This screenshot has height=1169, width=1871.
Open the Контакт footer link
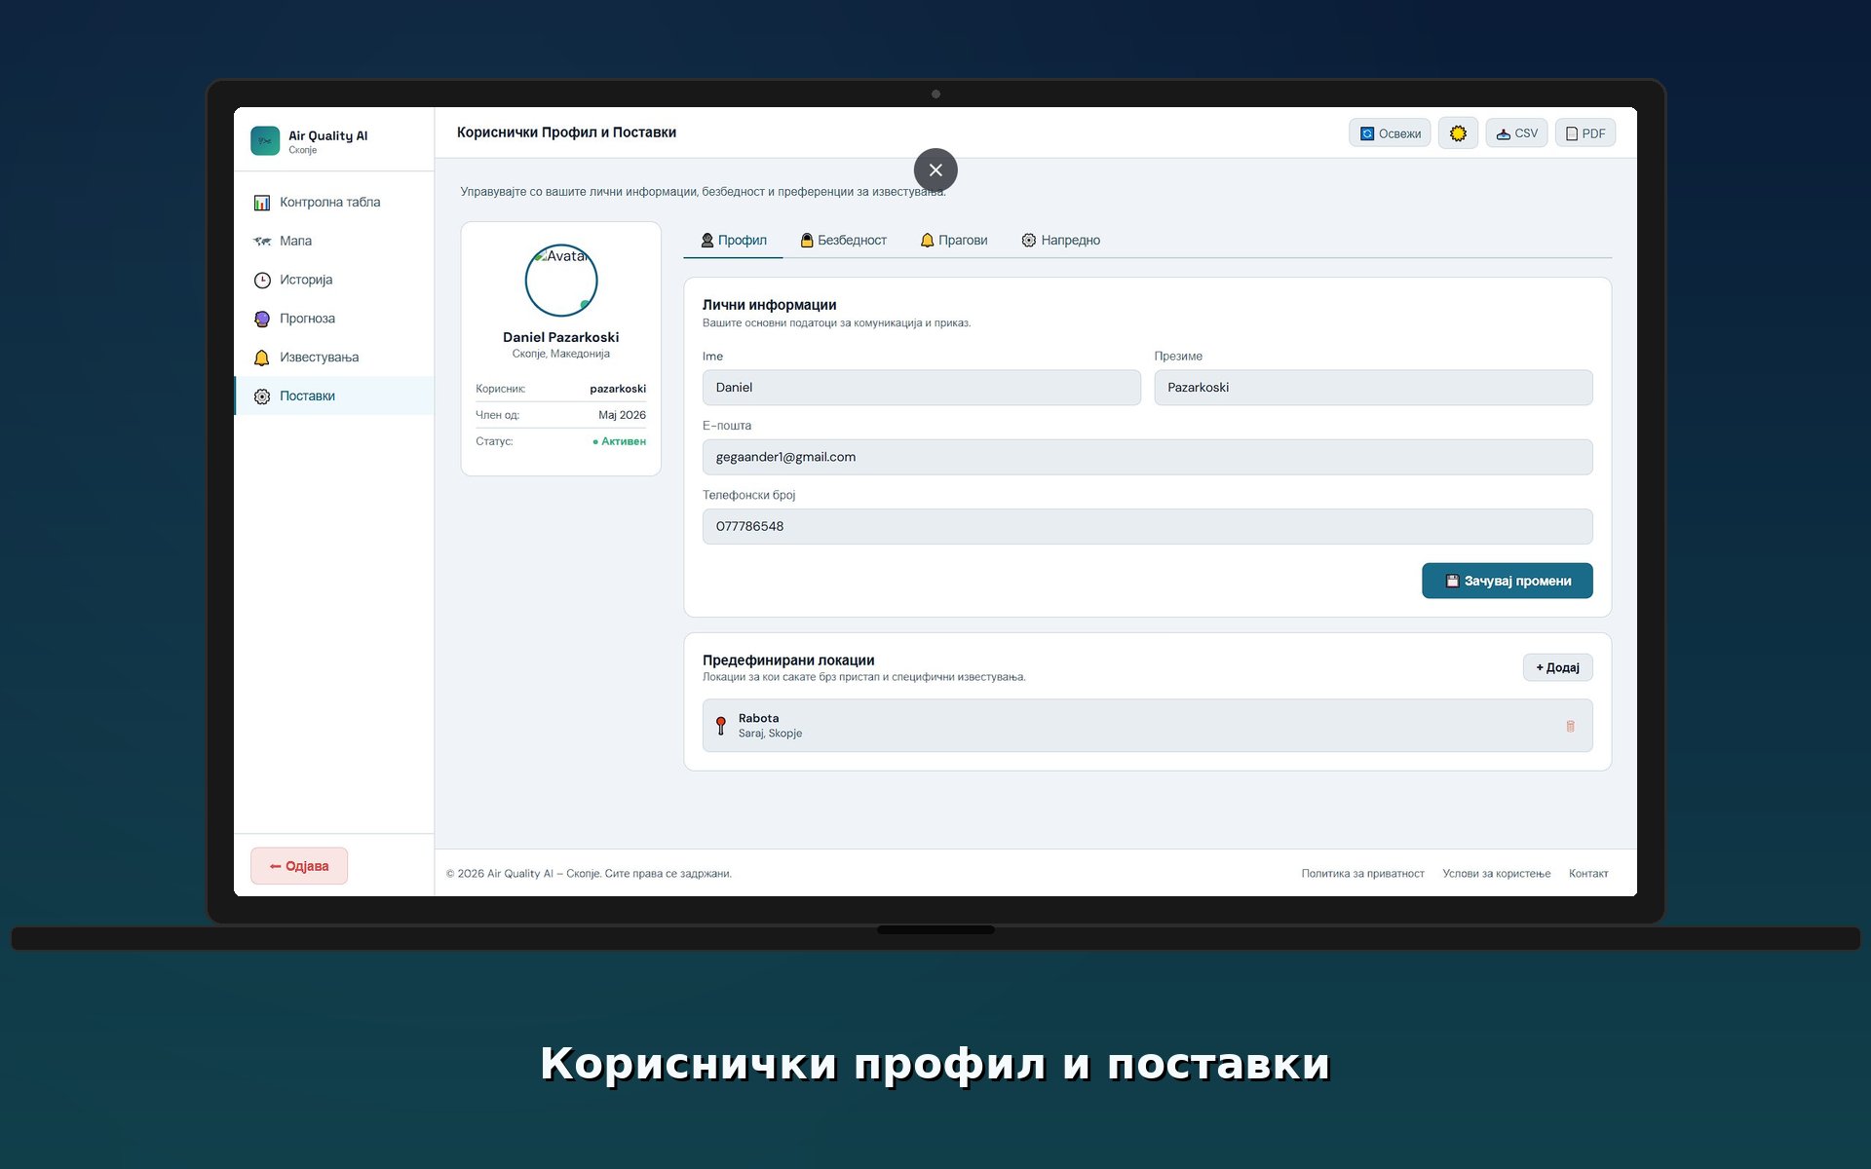tap(1588, 874)
